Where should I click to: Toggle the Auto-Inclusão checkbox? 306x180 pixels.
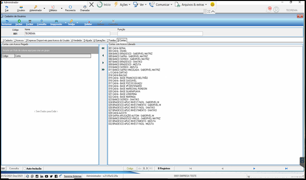(24, 168)
